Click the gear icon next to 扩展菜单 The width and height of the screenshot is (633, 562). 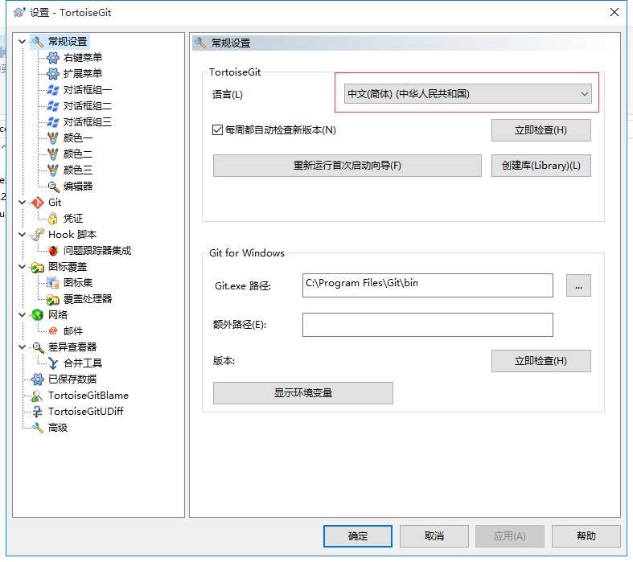point(53,74)
